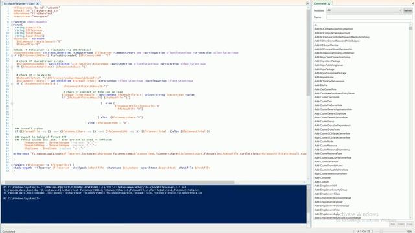Select Add-AppxVolume in commands list

pos(324,77)
